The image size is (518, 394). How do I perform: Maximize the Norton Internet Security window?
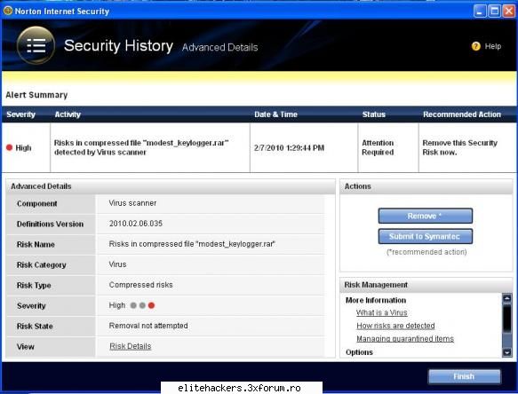[495, 12]
